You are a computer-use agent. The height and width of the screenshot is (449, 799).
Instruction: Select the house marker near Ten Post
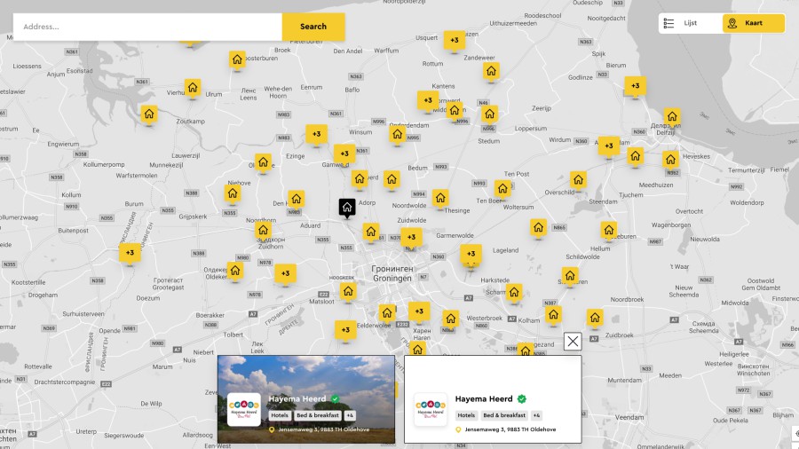[502, 189]
